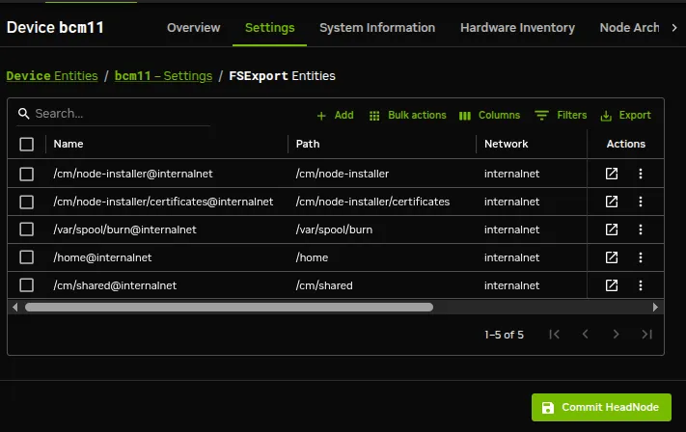This screenshot has height=432, width=686.
Task: Click the Add button
Action: (x=335, y=115)
